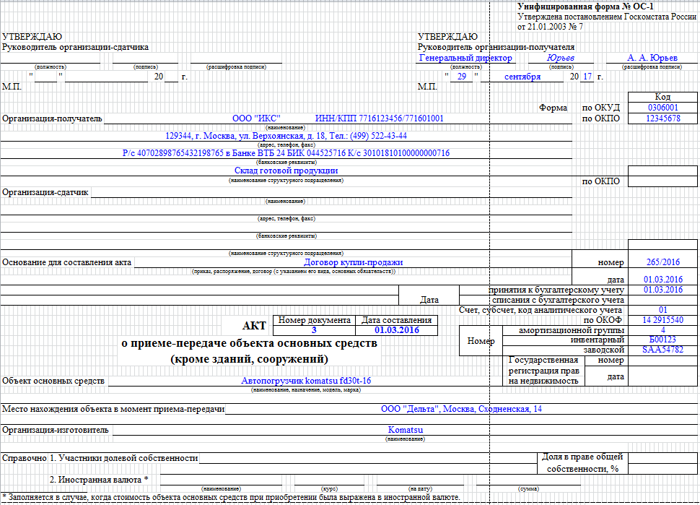The image size is (700, 505).
Task: Click the "Код" header cell
Action: click(x=663, y=97)
